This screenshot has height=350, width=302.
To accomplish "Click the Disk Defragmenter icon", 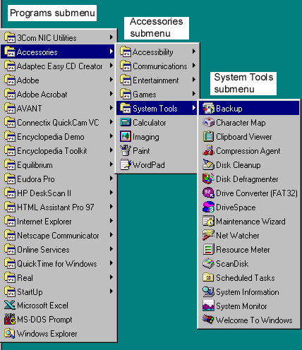I will 208,179.
